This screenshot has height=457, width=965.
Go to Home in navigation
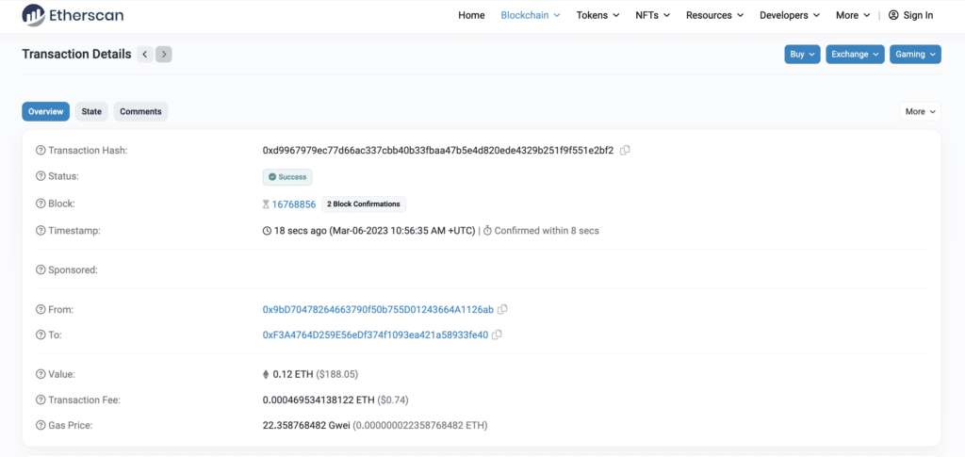[x=471, y=15]
